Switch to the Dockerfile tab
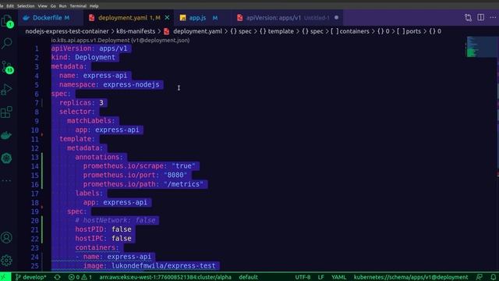 tap(51, 18)
